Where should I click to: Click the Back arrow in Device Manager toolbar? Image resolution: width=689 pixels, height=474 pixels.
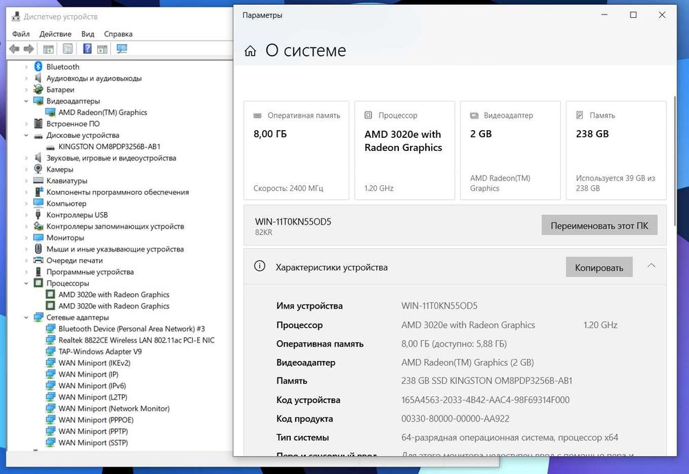(14, 49)
